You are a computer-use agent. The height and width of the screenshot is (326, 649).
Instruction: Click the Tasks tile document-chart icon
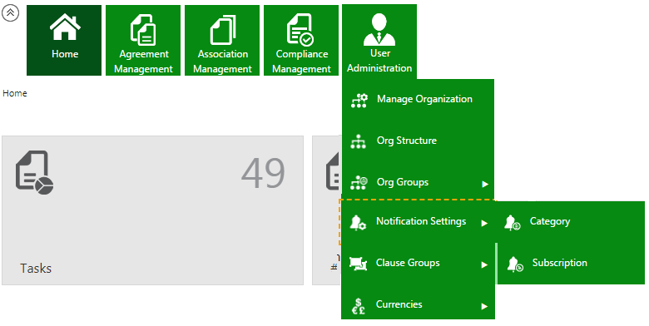[x=34, y=171]
